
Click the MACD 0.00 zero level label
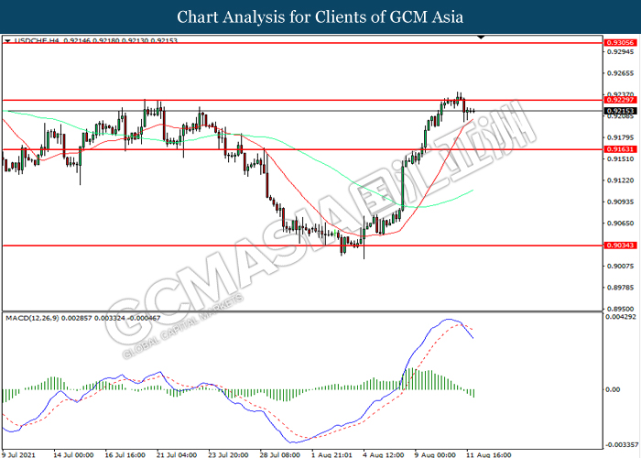tap(613, 389)
